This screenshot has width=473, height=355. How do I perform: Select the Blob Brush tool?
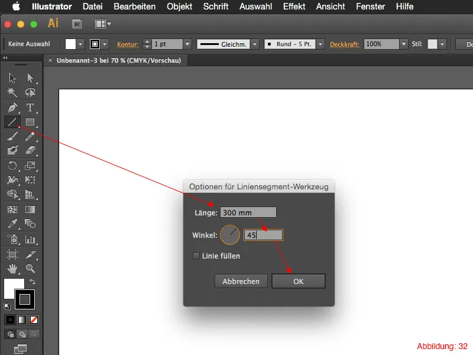[x=12, y=150]
